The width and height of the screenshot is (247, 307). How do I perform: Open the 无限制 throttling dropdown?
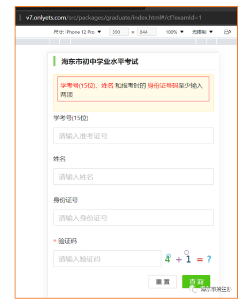(x=202, y=32)
